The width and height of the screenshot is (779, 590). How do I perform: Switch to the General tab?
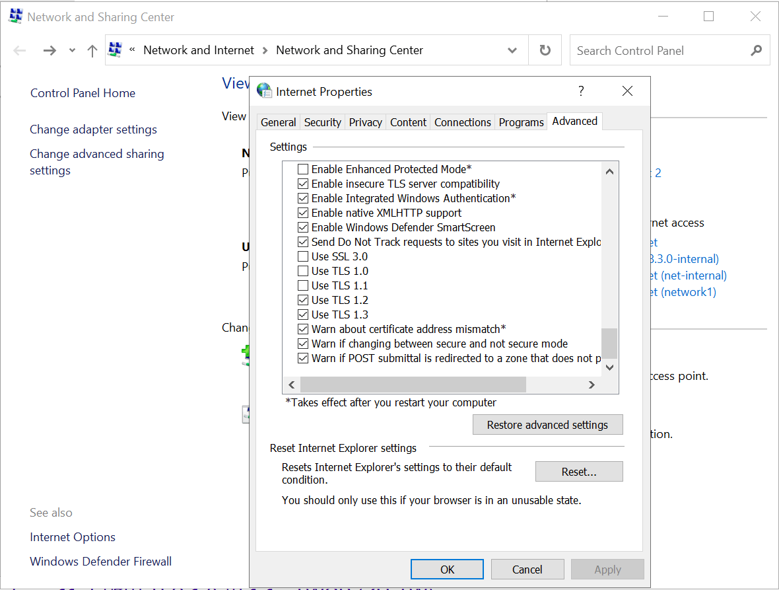pos(278,122)
